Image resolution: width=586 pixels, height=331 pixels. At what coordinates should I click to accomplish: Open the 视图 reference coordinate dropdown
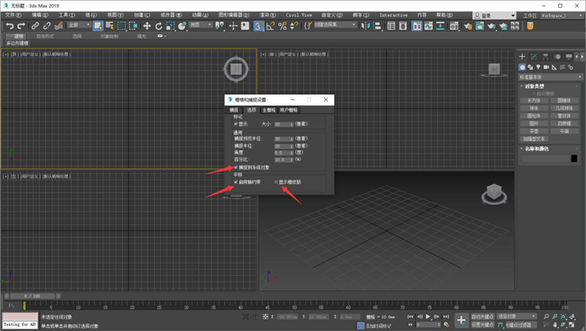click(x=201, y=25)
